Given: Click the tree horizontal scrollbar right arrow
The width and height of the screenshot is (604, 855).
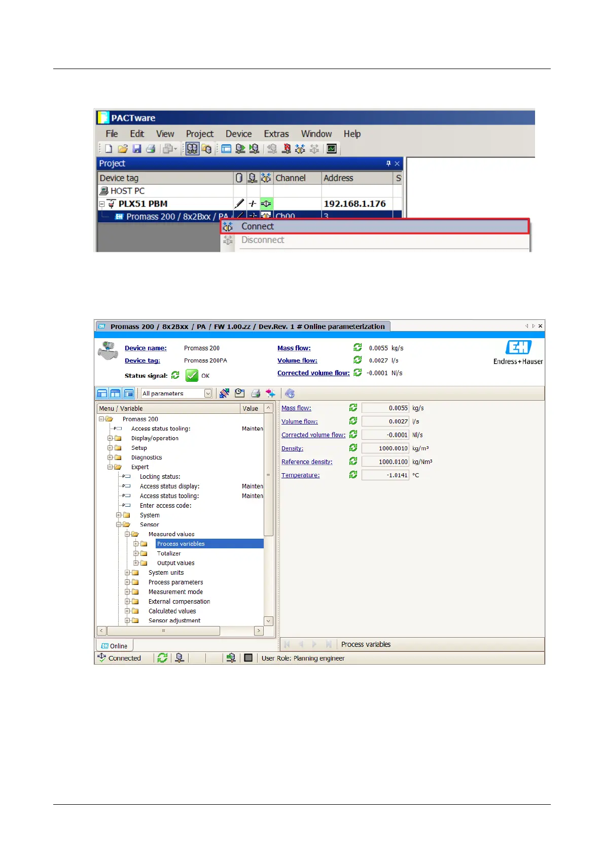Looking at the screenshot, I should pos(259,631).
